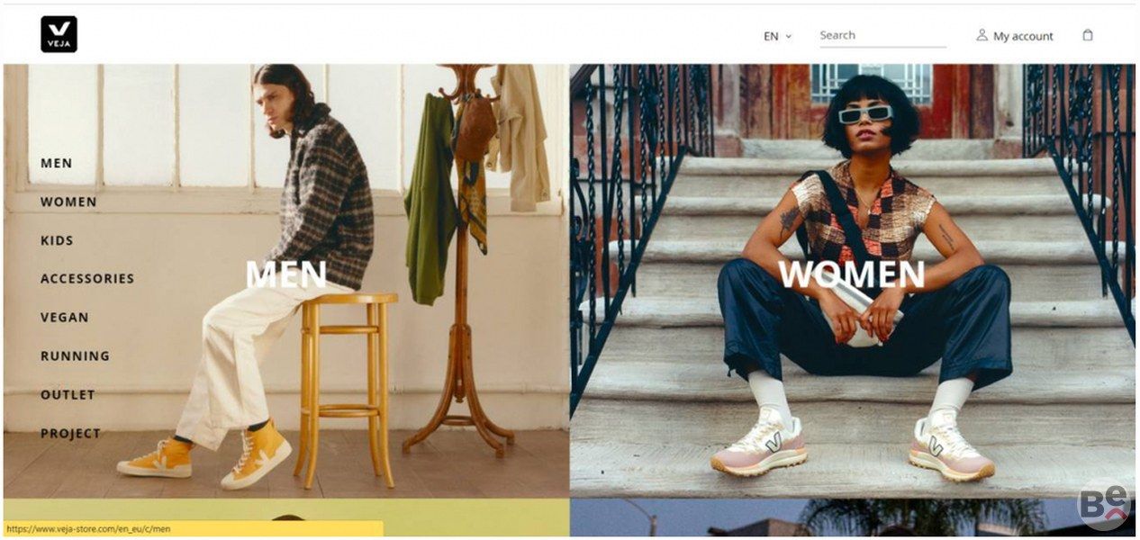Click the VEJA logo icon
Image resolution: width=1140 pixels, height=540 pixels.
59,34
